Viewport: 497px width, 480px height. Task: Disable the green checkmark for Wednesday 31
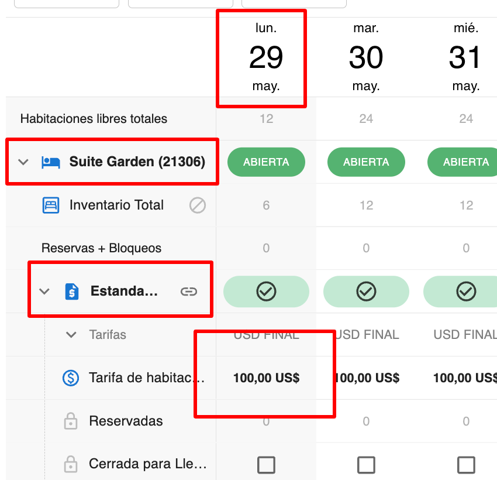[466, 291]
